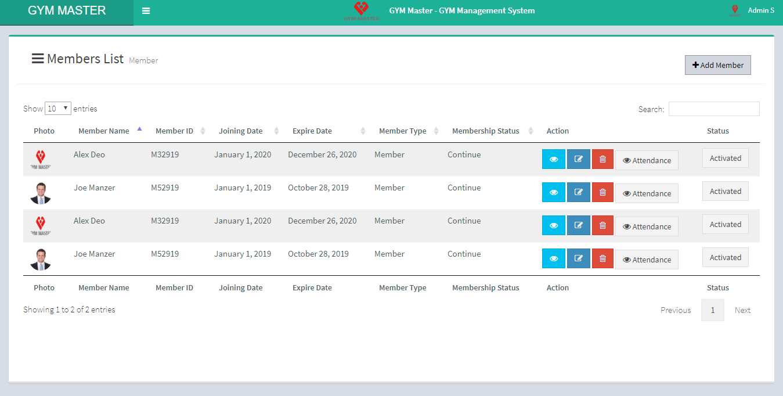The height and width of the screenshot is (396, 783).
Task: Click the blue view icon in the last row
Action: coord(553,259)
